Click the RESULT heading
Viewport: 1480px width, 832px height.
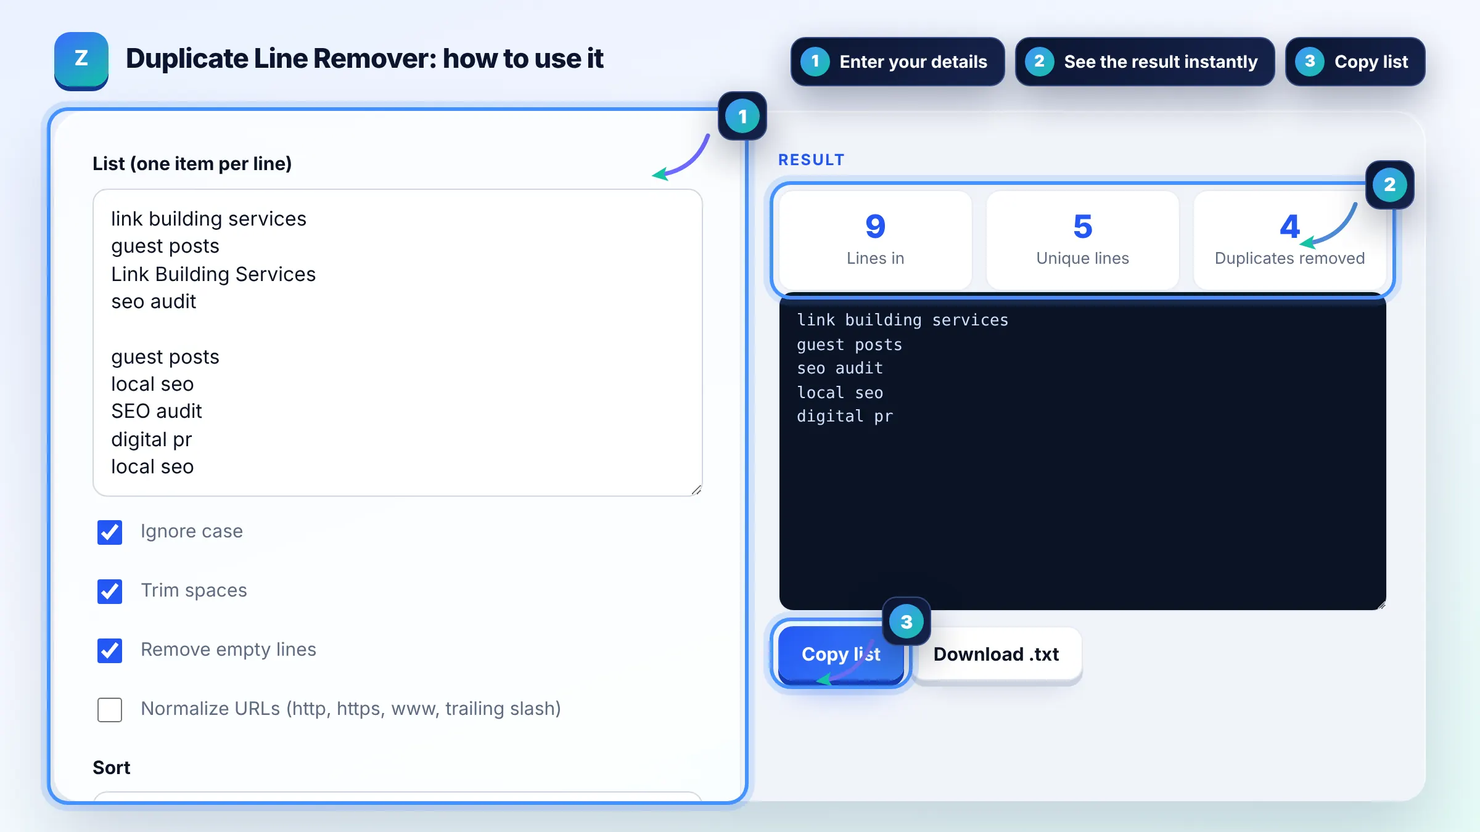coord(812,160)
